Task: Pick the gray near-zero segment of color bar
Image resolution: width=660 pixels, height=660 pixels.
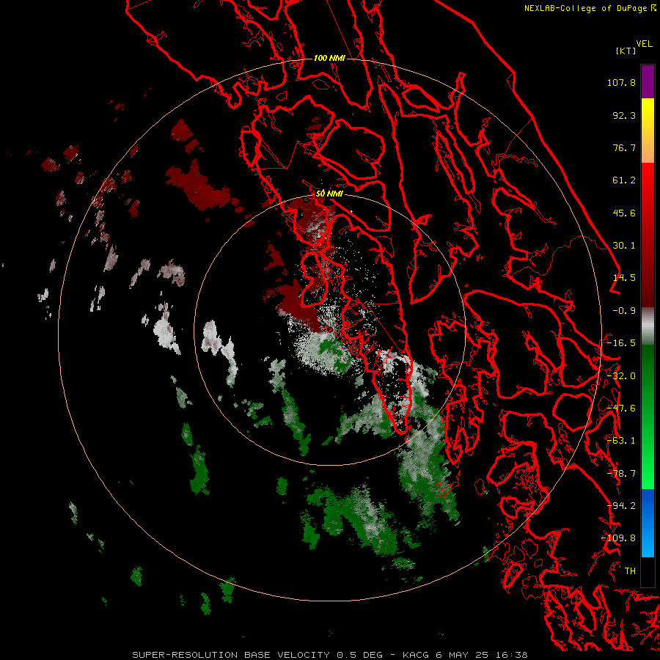Action: [x=648, y=326]
